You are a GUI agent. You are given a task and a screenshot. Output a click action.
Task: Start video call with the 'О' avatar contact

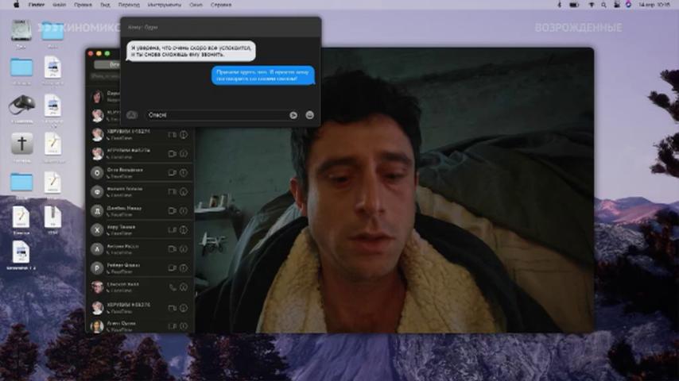point(172,172)
